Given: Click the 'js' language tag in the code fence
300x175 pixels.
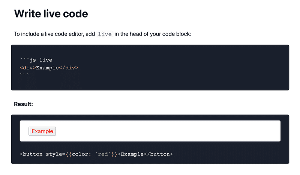Looking at the screenshot, I should point(33,60).
